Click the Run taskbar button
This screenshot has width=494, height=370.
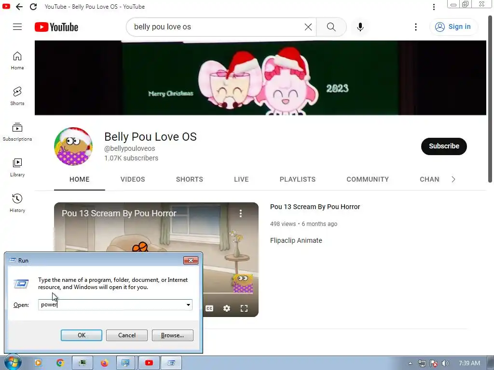click(x=171, y=363)
